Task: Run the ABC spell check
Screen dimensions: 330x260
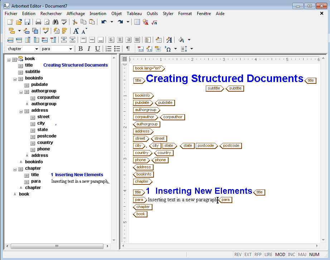Action: (64, 22)
